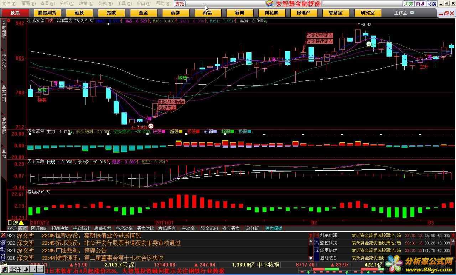
Task: Click the 中小板指 index label in status bar
Action: point(268,265)
